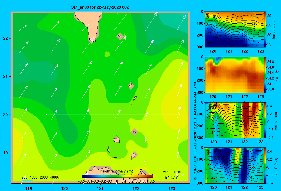This screenshot has width=281, height=191.
Task: Click the narrow island near 121.2°E, 19.1°N
Action: point(108,149)
